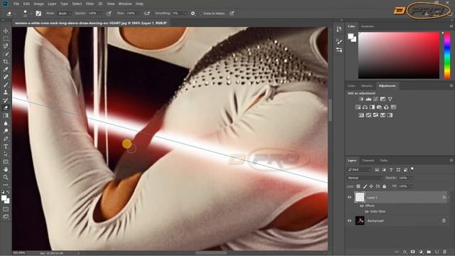455x256 pixels.
Task: Open the Image menu
Action: tap(38, 4)
